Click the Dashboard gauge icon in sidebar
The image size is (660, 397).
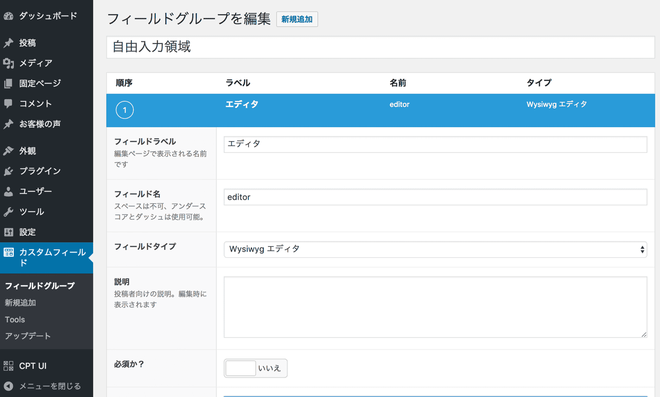pos(9,16)
